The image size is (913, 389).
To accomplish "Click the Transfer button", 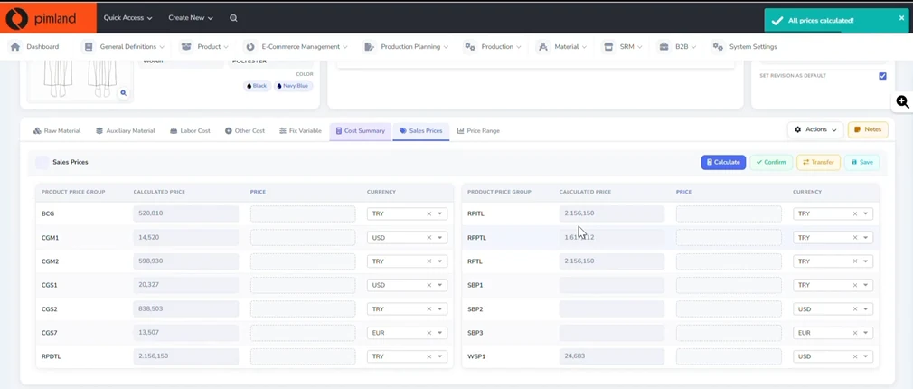I will (x=818, y=163).
